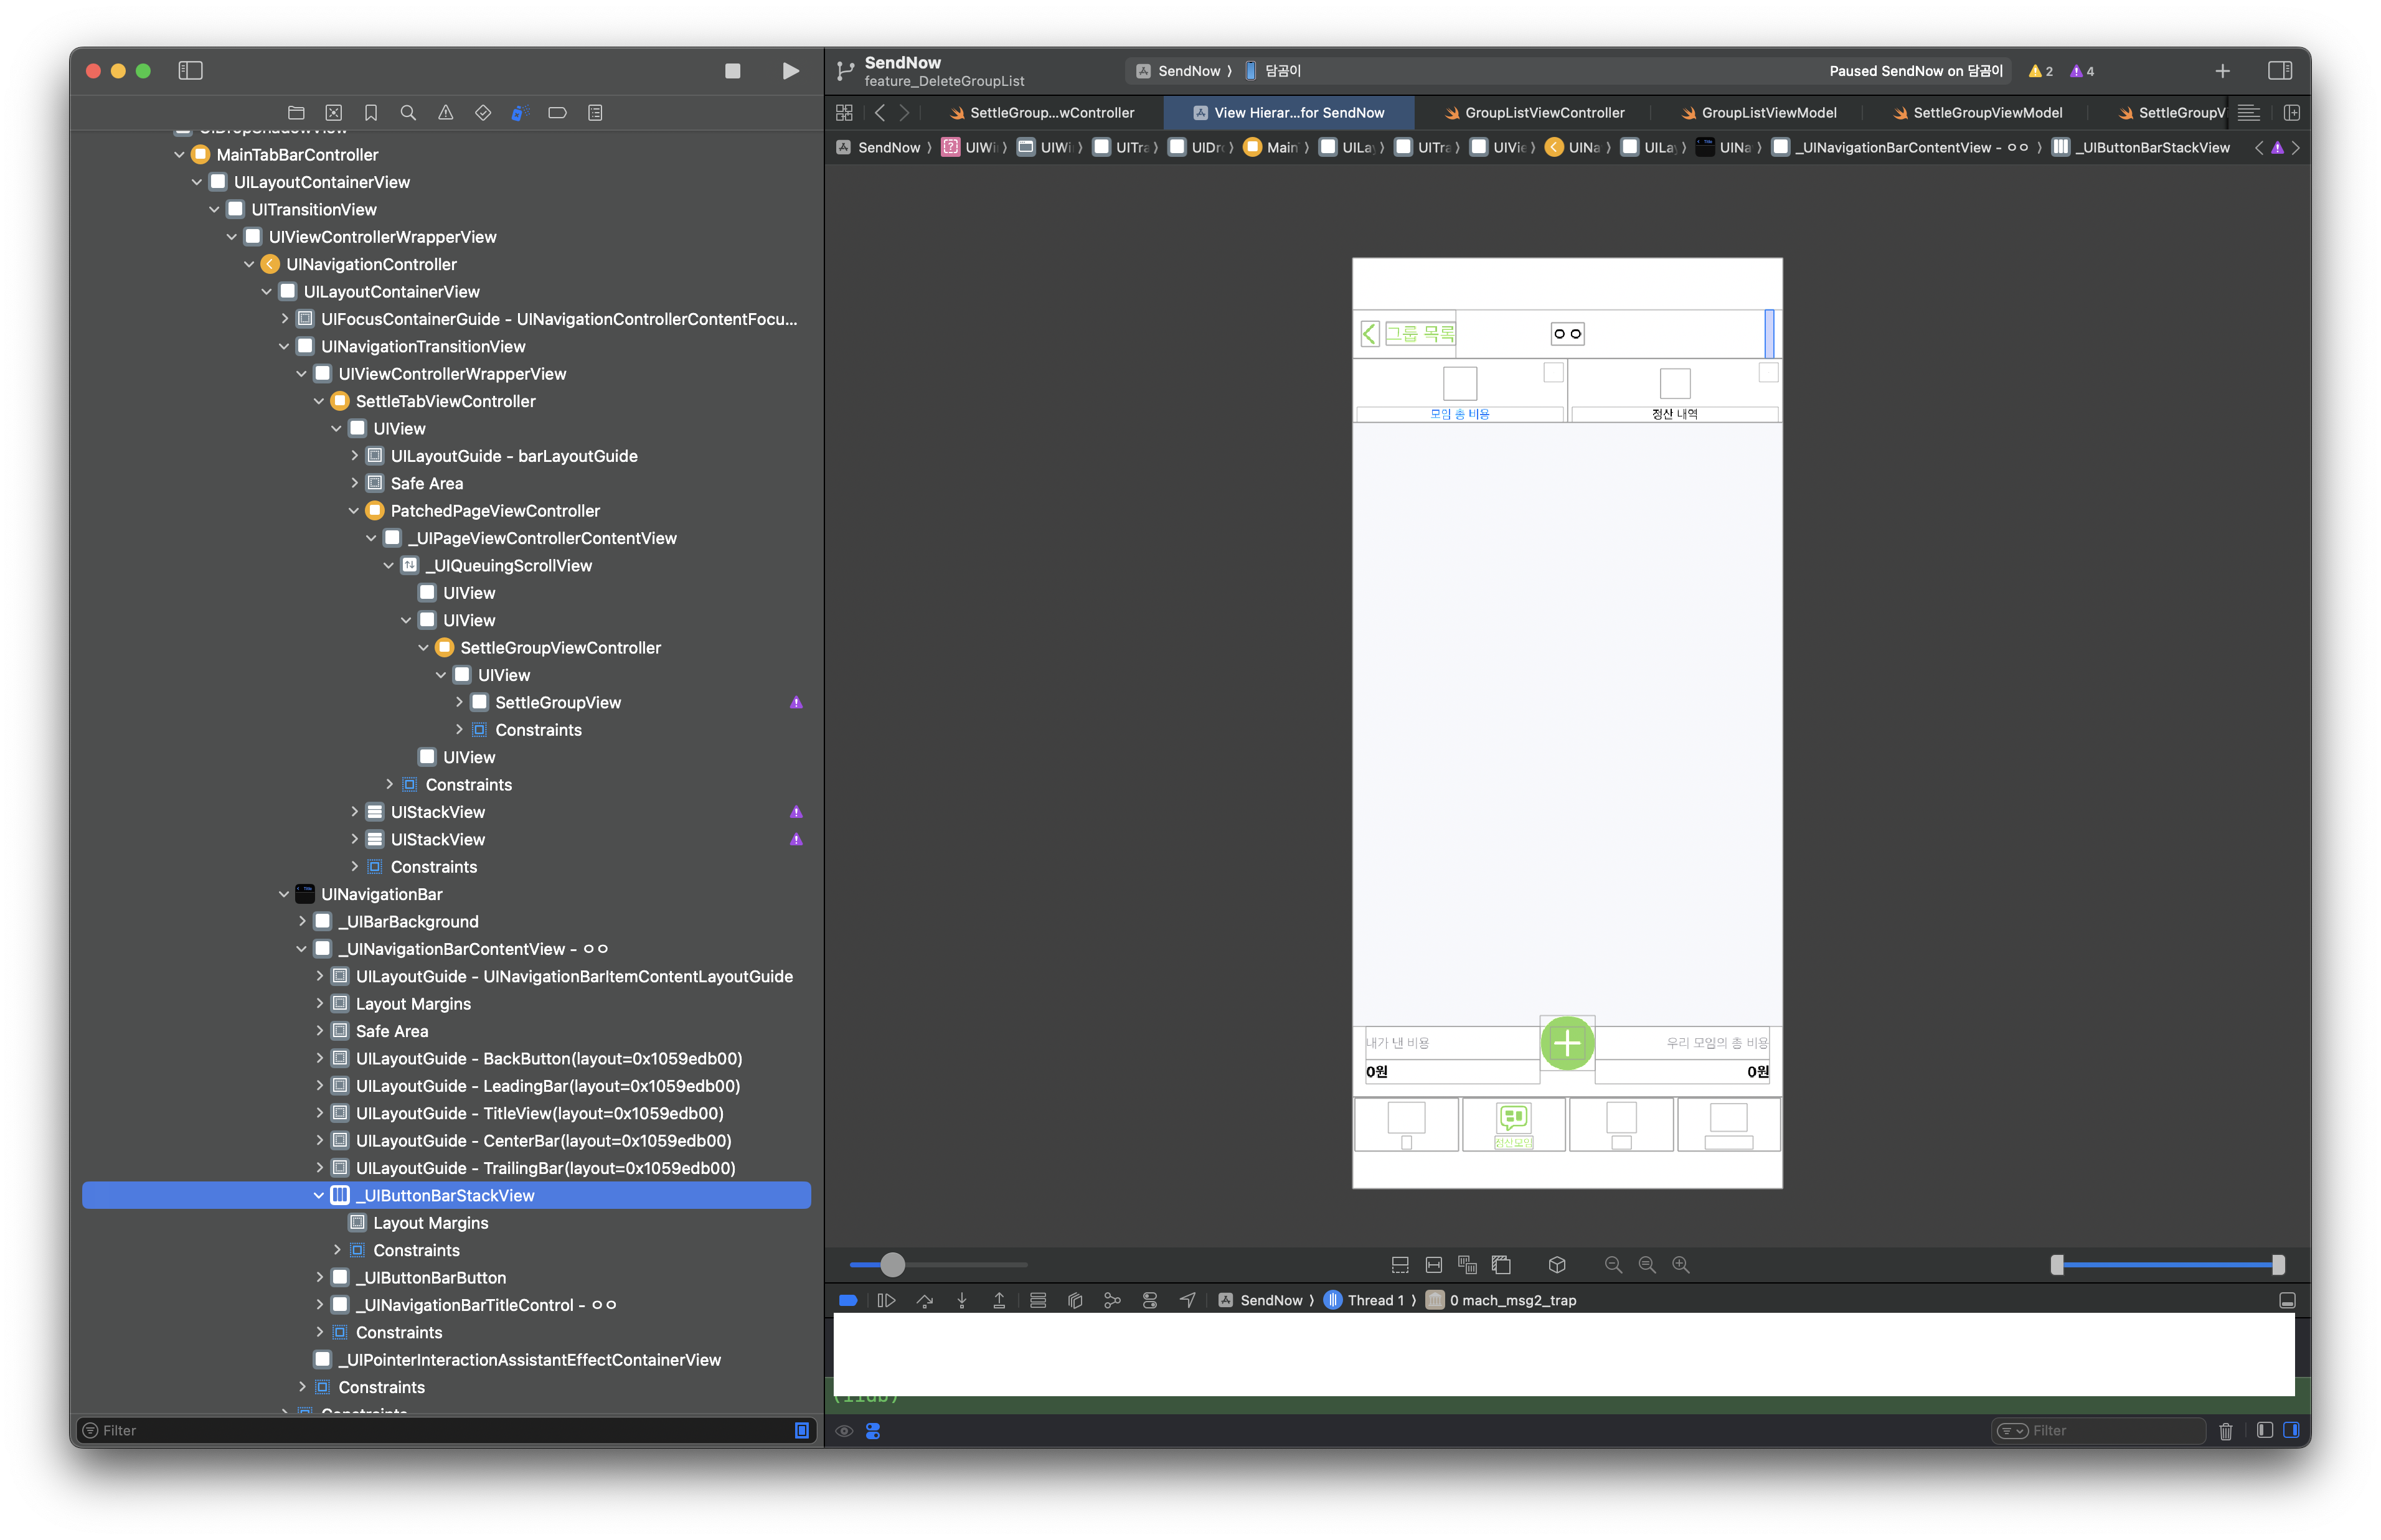
Task: Zoom in the view hierarchy canvas
Action: click(x=1681, y=1265)
